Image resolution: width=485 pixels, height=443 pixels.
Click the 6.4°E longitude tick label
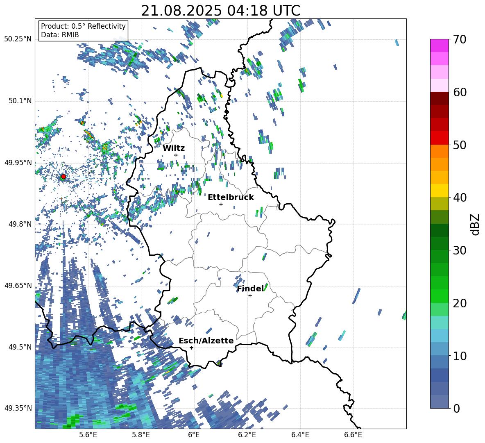click(300, 435)
